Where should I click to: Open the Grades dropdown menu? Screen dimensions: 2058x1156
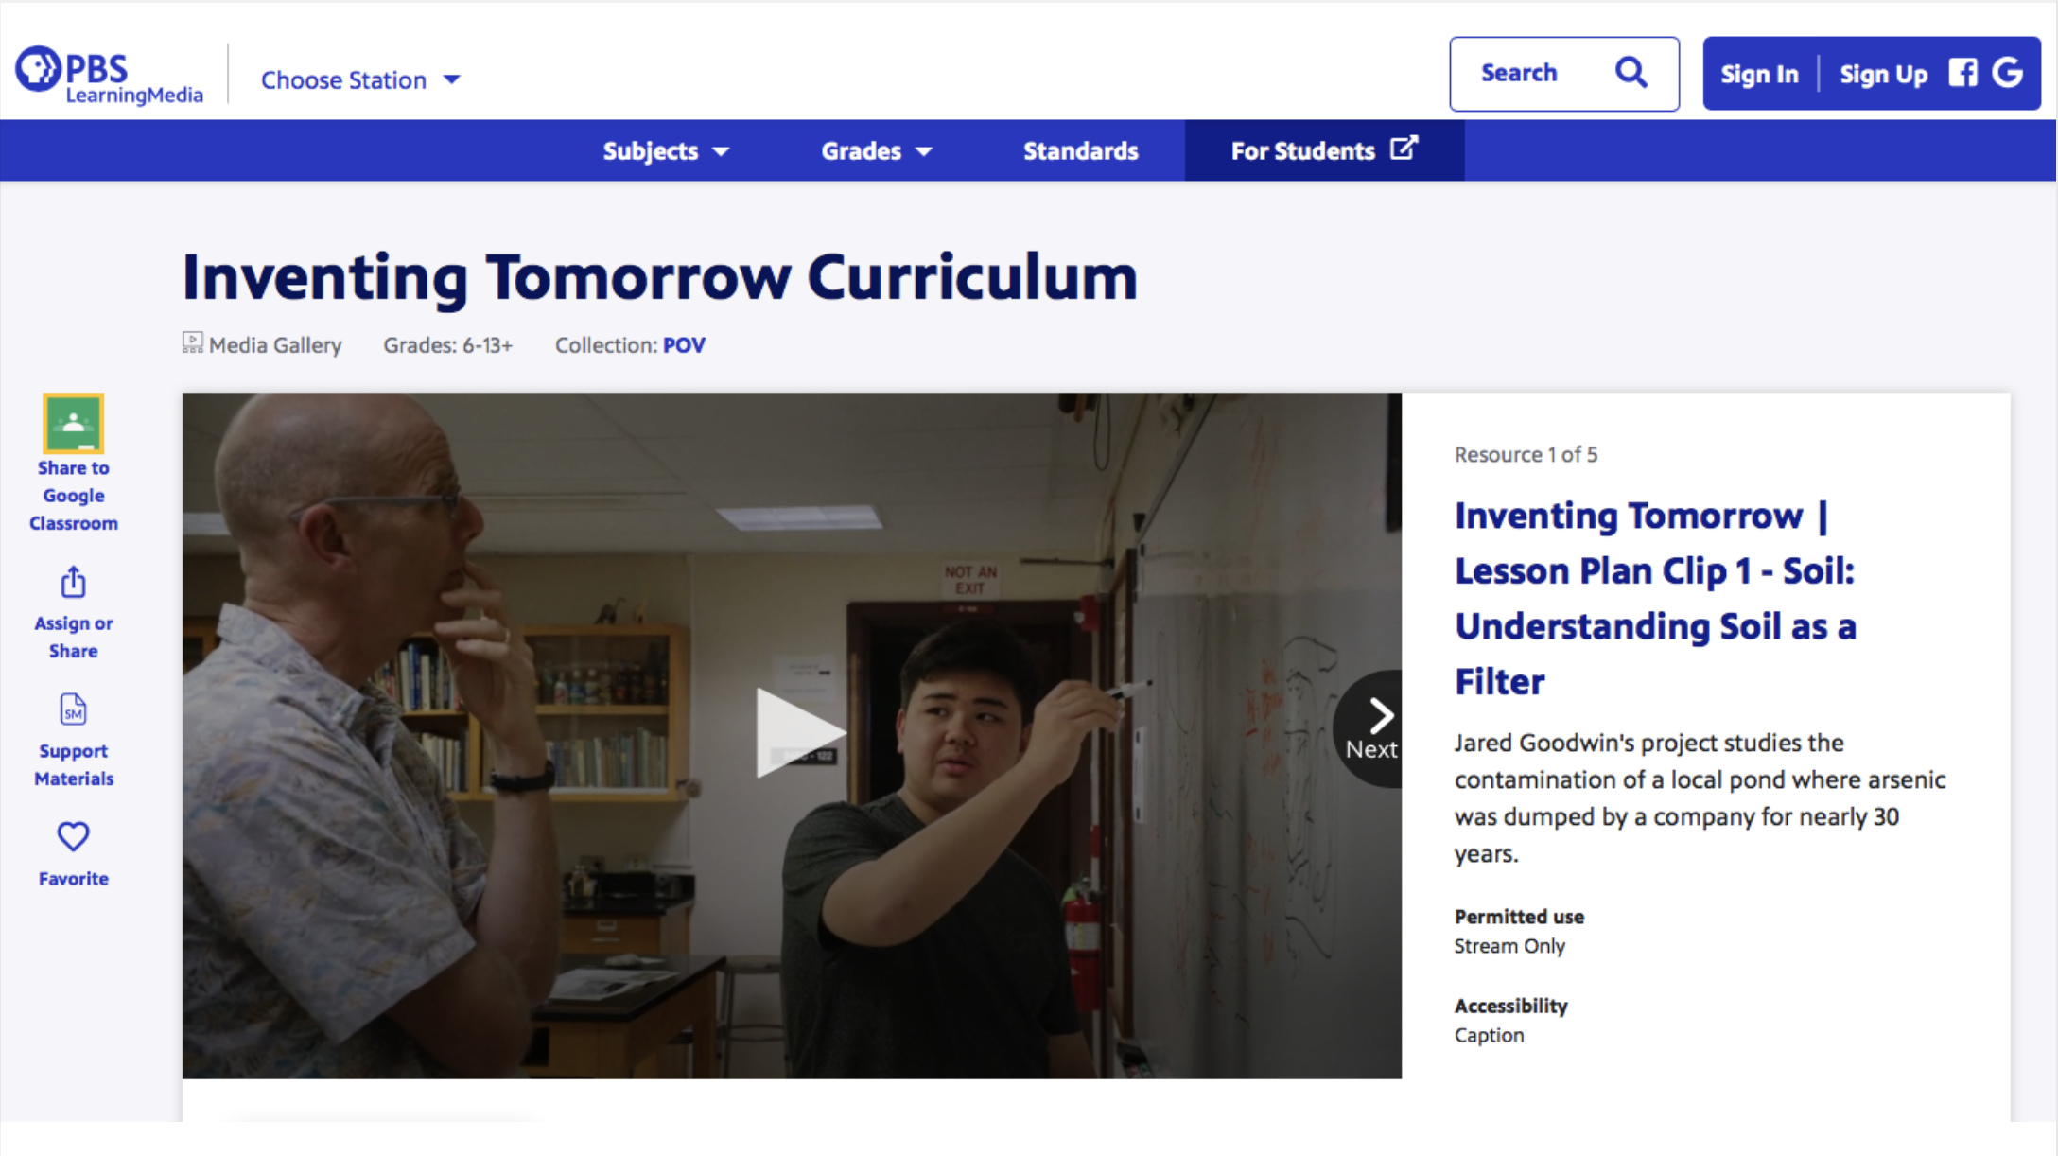pos(876,151)
